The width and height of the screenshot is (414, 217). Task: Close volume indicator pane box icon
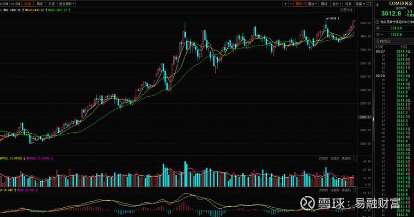click(355, 158)
